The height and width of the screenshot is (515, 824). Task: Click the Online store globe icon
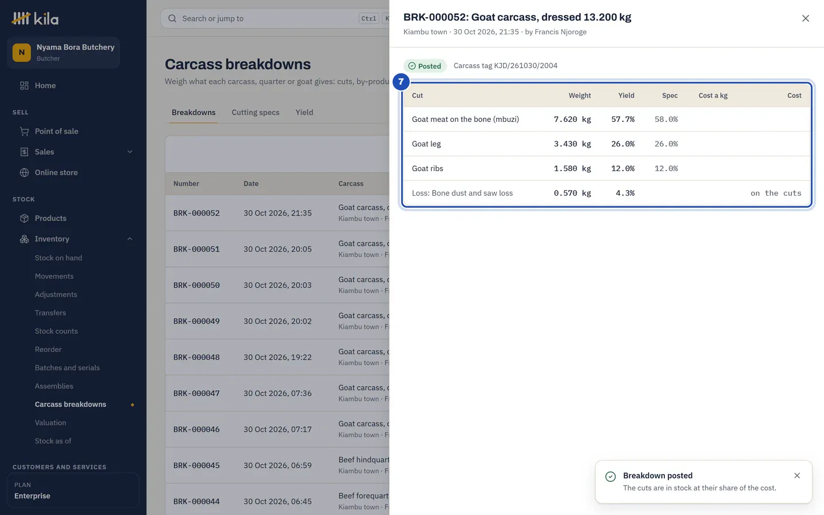tap(24, 172)
